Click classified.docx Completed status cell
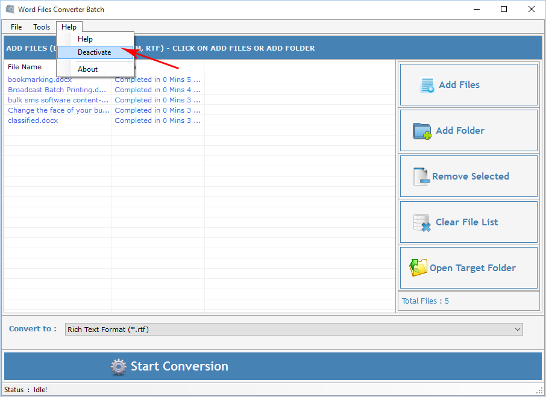The width and height of the screenshot is (546, 397). [x=157, y=120]
